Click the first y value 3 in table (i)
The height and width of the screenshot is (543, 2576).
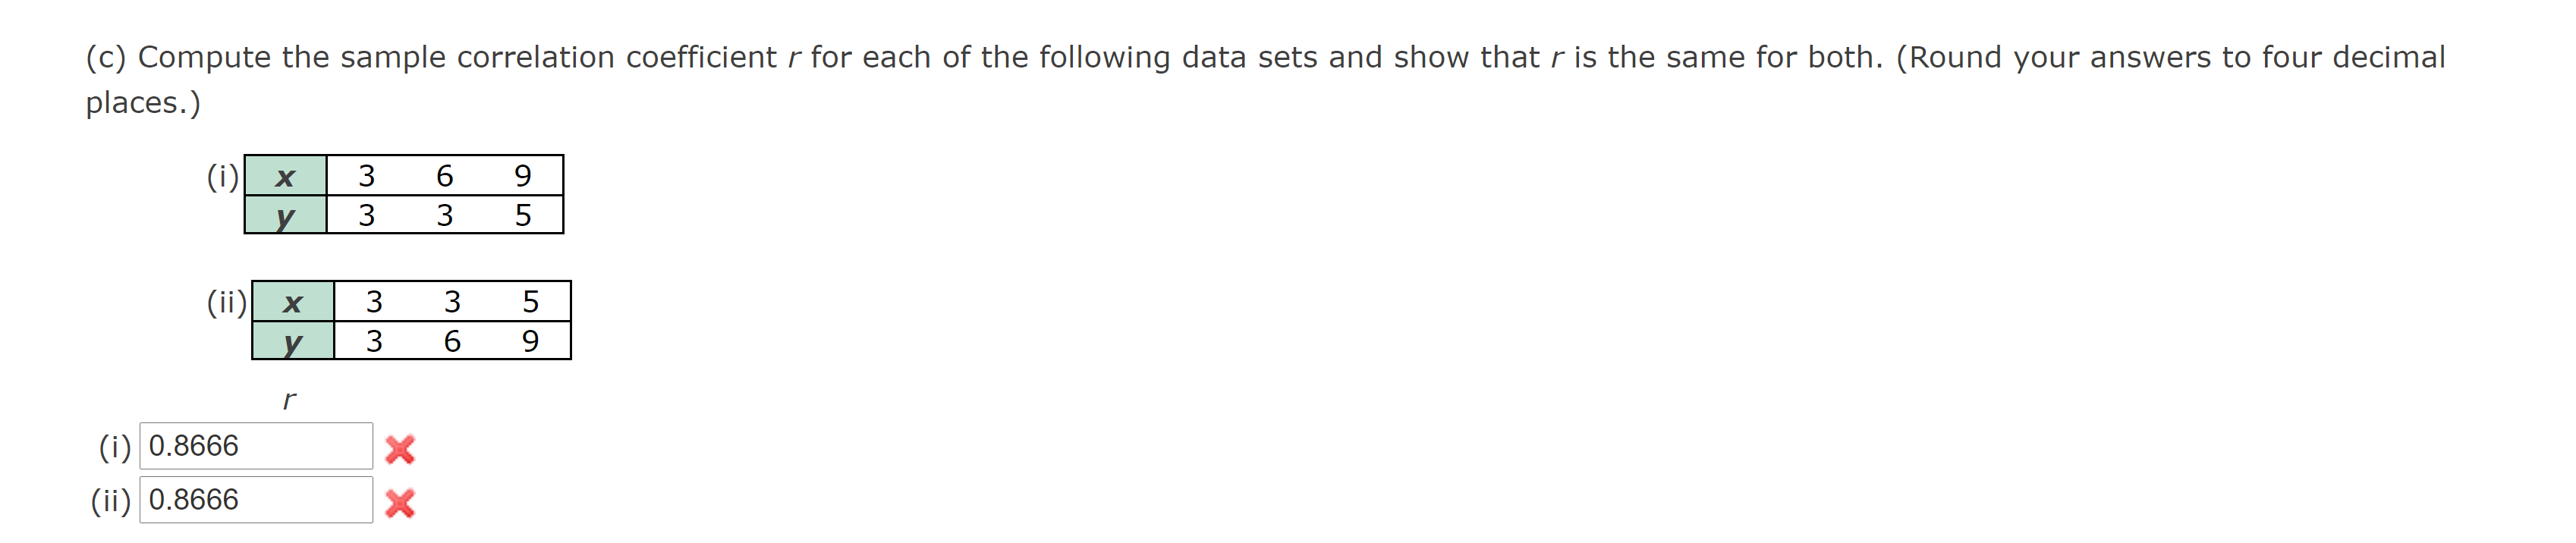point(367,215)
